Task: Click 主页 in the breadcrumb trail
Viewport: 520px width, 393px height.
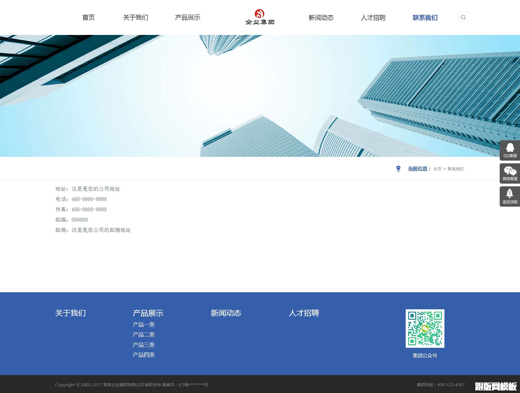Action: tap(437, 169)
